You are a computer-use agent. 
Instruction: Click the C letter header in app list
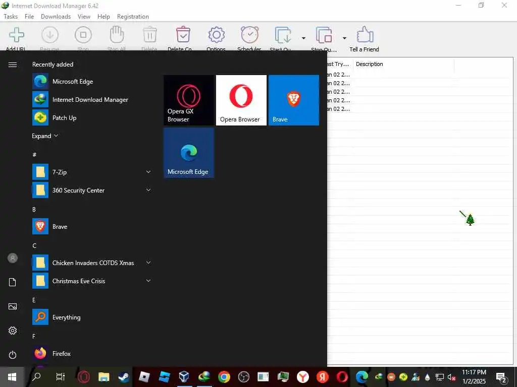[34, 245]
